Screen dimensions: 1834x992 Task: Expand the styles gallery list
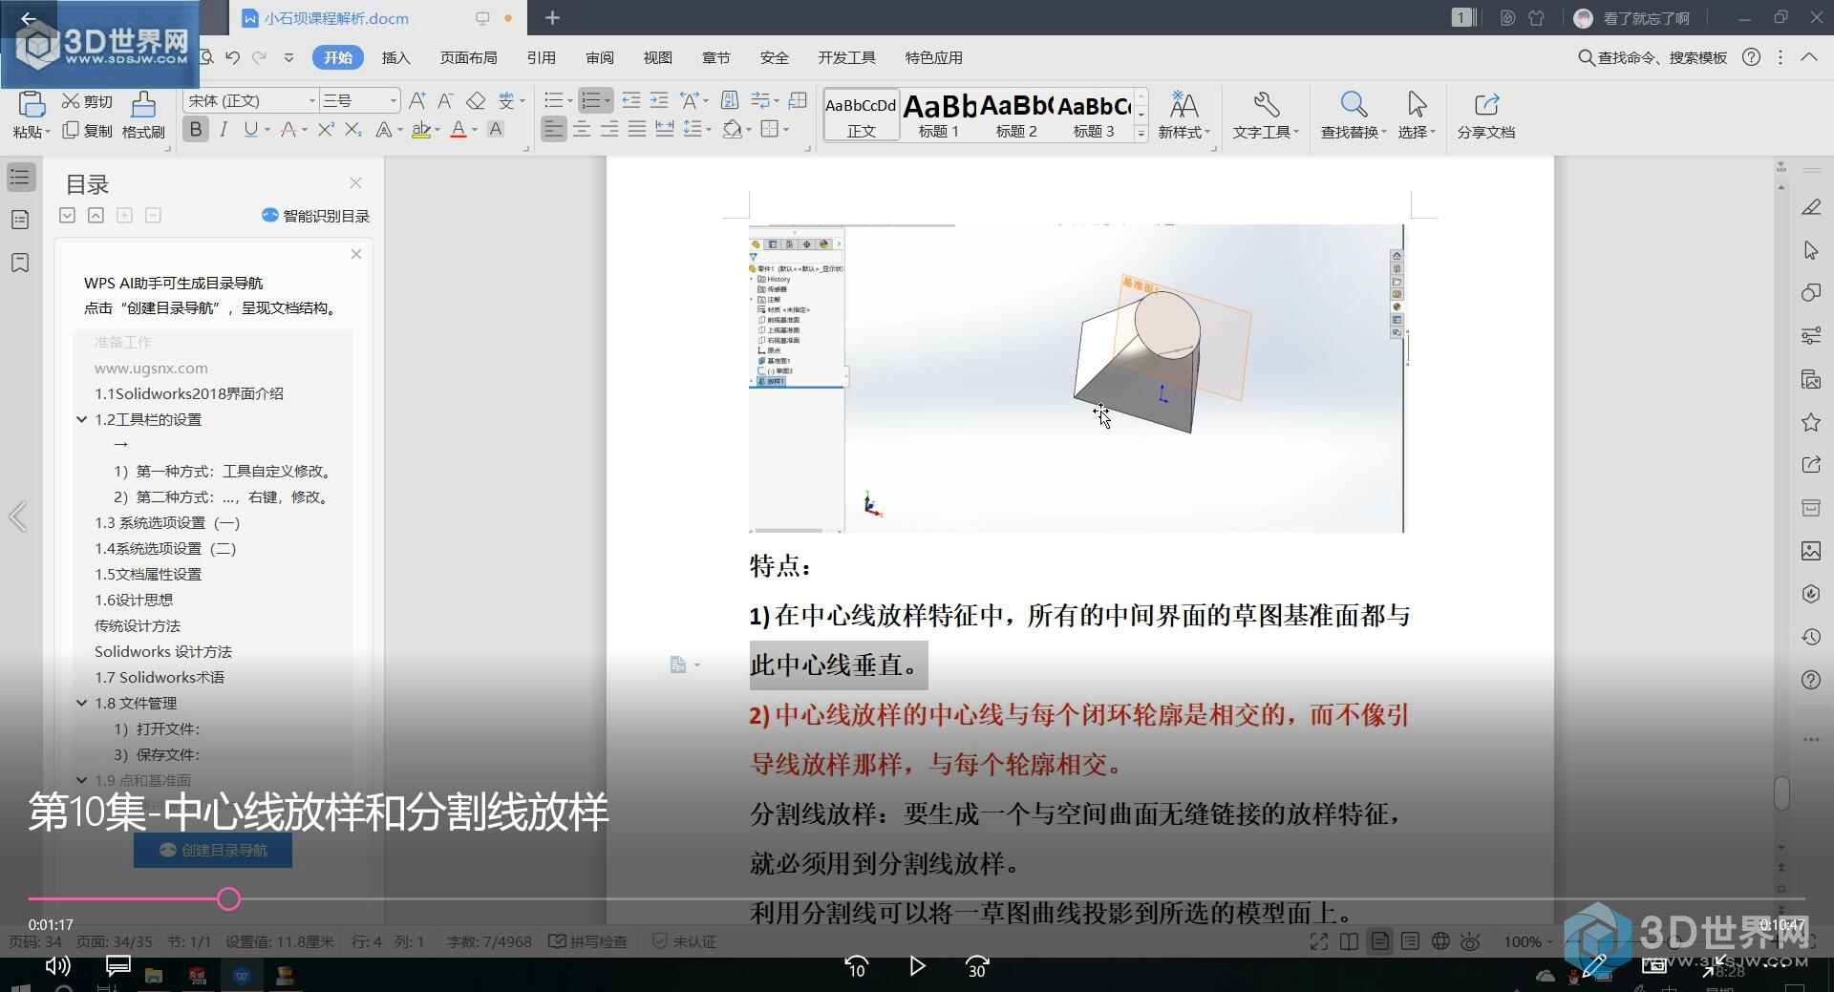tap(1141, 134)
